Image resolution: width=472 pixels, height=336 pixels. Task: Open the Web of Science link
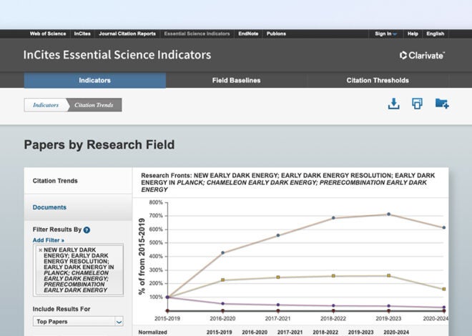pyautogui.click(x=48, y=34)
